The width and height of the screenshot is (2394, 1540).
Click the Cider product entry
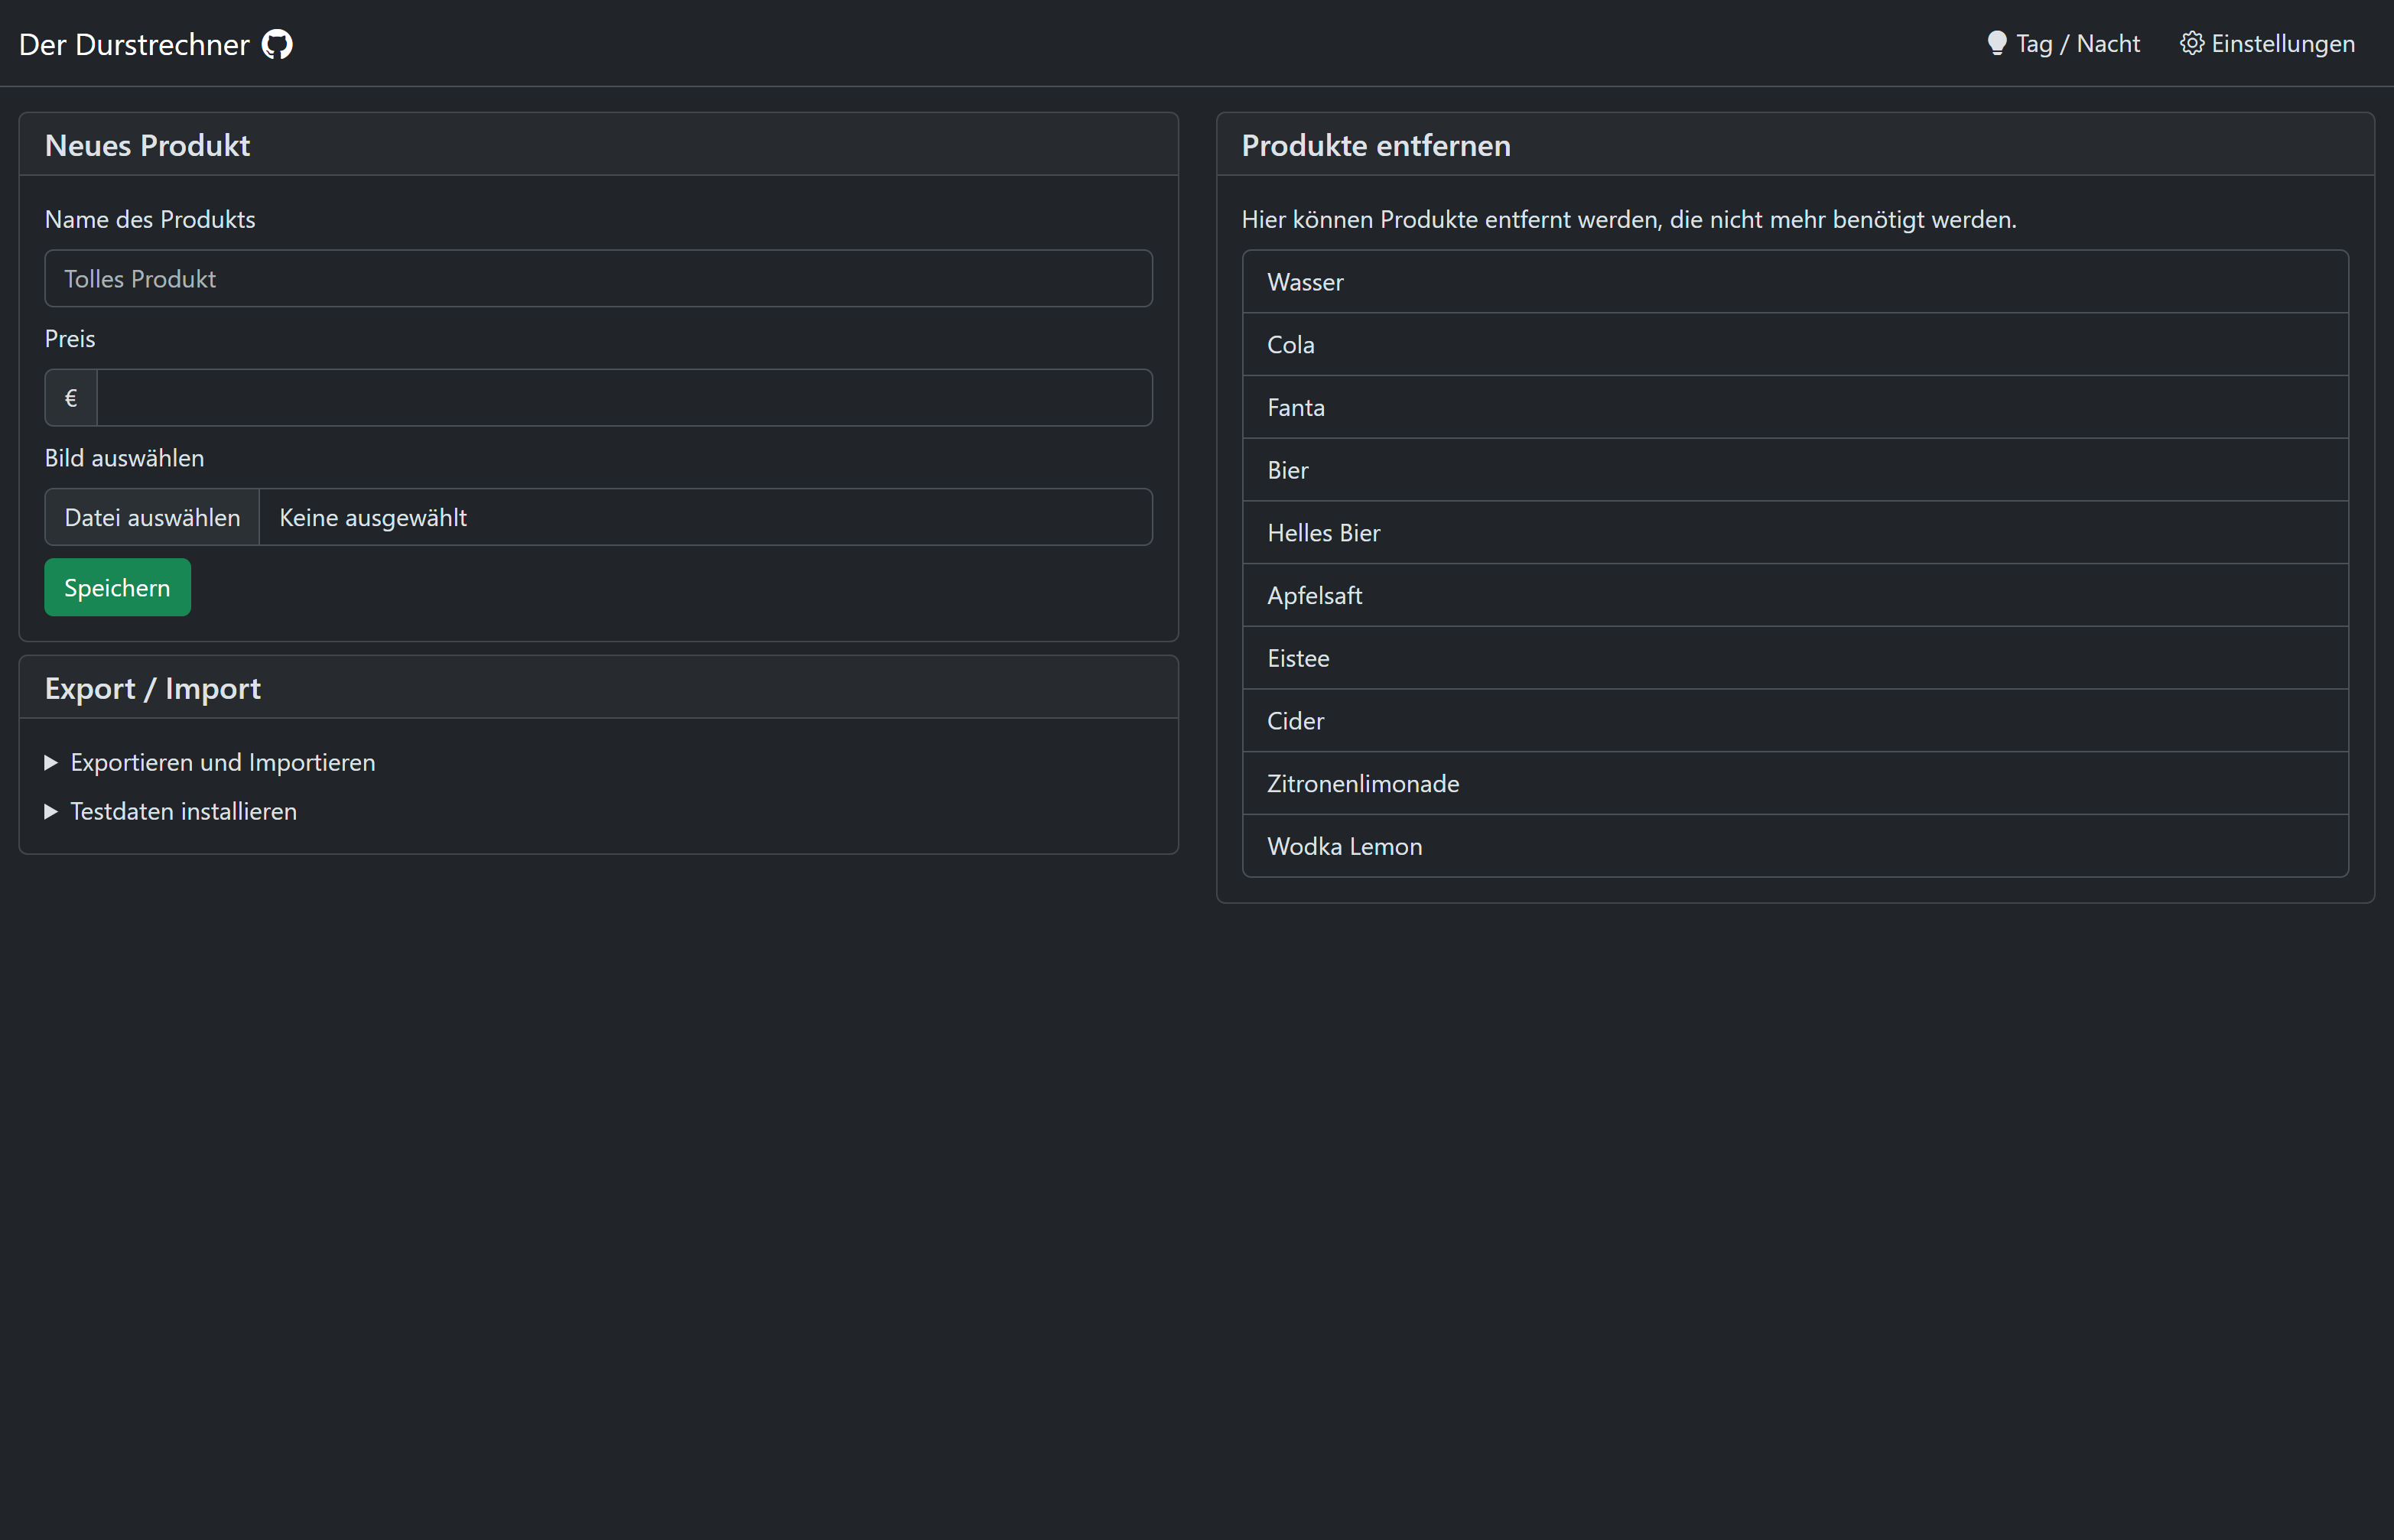[1794, 721]
